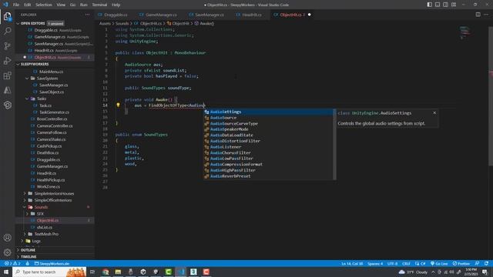
Task: Open BossController.cs in the explorer
Action: (52, 119)
